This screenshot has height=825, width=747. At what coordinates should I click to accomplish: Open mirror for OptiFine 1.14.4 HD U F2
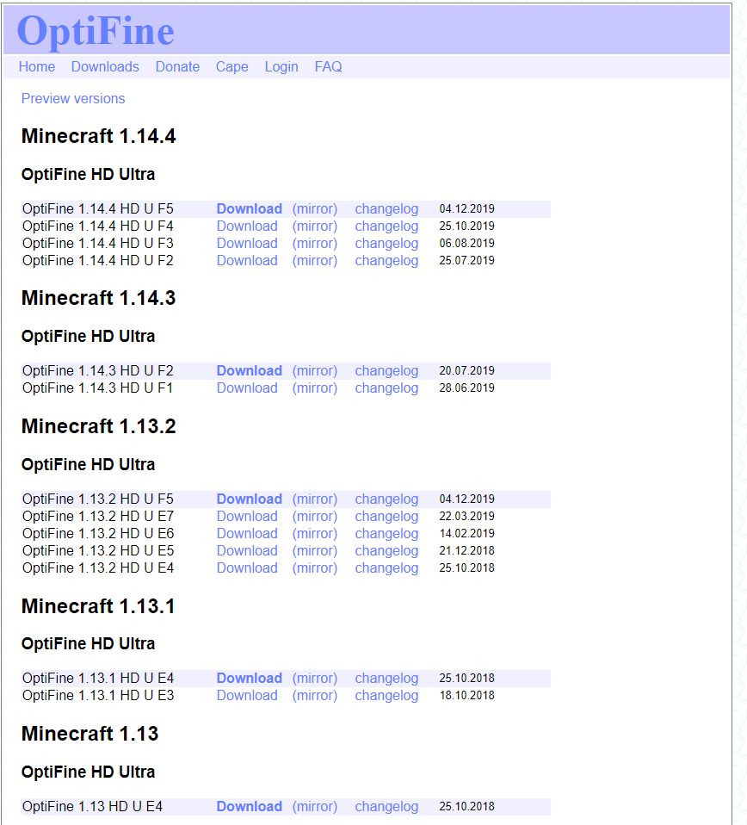tap(315, 261)
